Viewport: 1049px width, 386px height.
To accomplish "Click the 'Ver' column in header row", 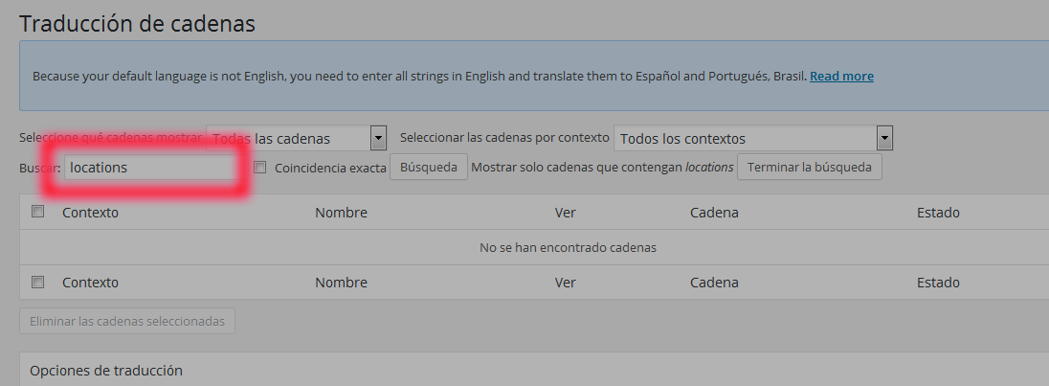I will [566, 213].
